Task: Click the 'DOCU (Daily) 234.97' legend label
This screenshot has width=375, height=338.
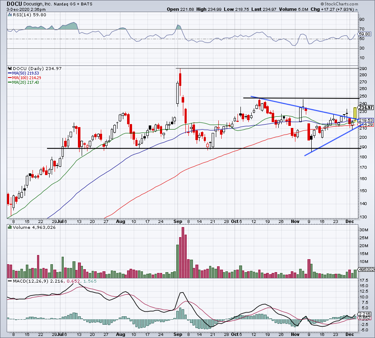Action: pyautogui.click(x=37, y=68)
